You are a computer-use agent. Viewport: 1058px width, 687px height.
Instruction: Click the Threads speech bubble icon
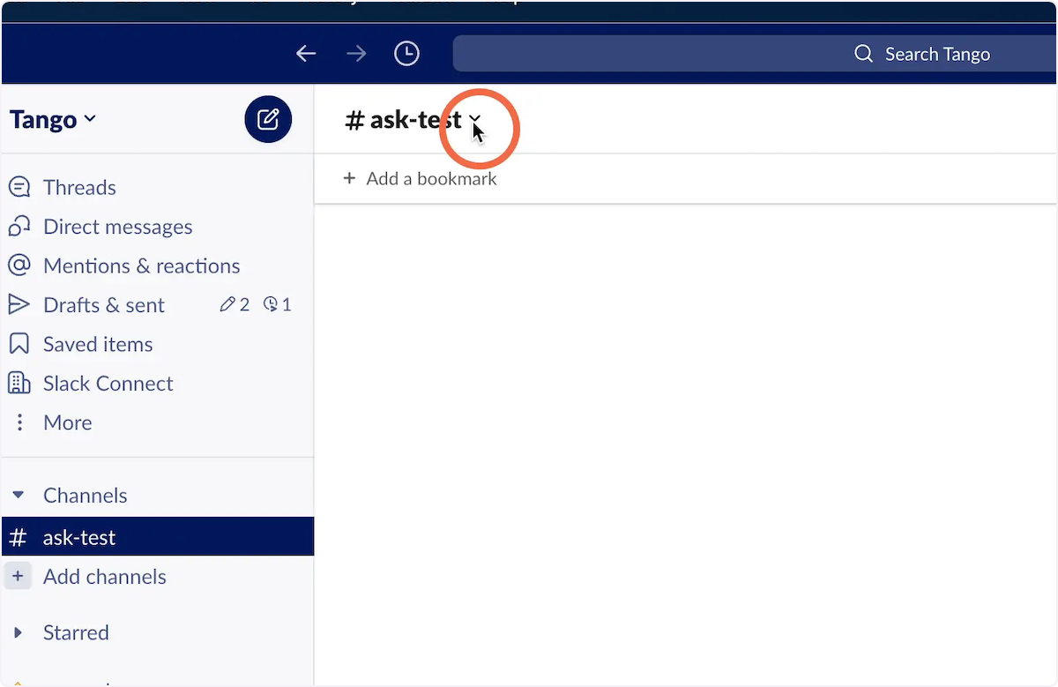[19, 188]
